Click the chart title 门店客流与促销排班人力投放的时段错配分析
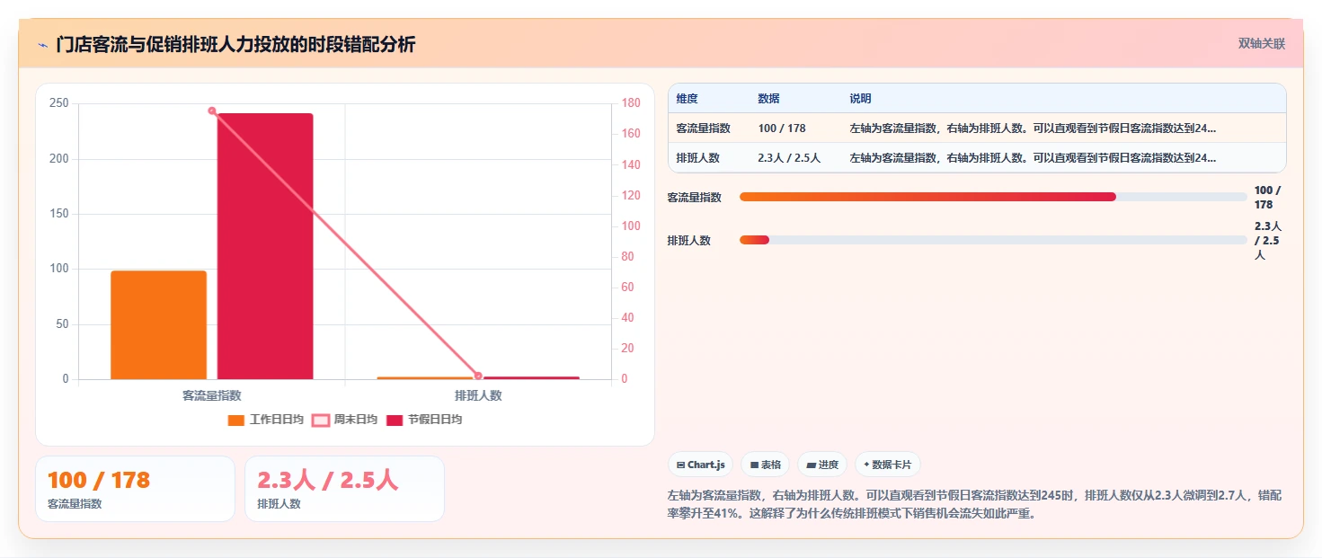1322x558 pixels. [x=235, y=45]
